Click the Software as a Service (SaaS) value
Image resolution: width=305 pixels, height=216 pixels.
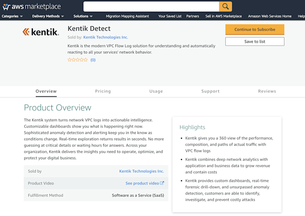138,195
